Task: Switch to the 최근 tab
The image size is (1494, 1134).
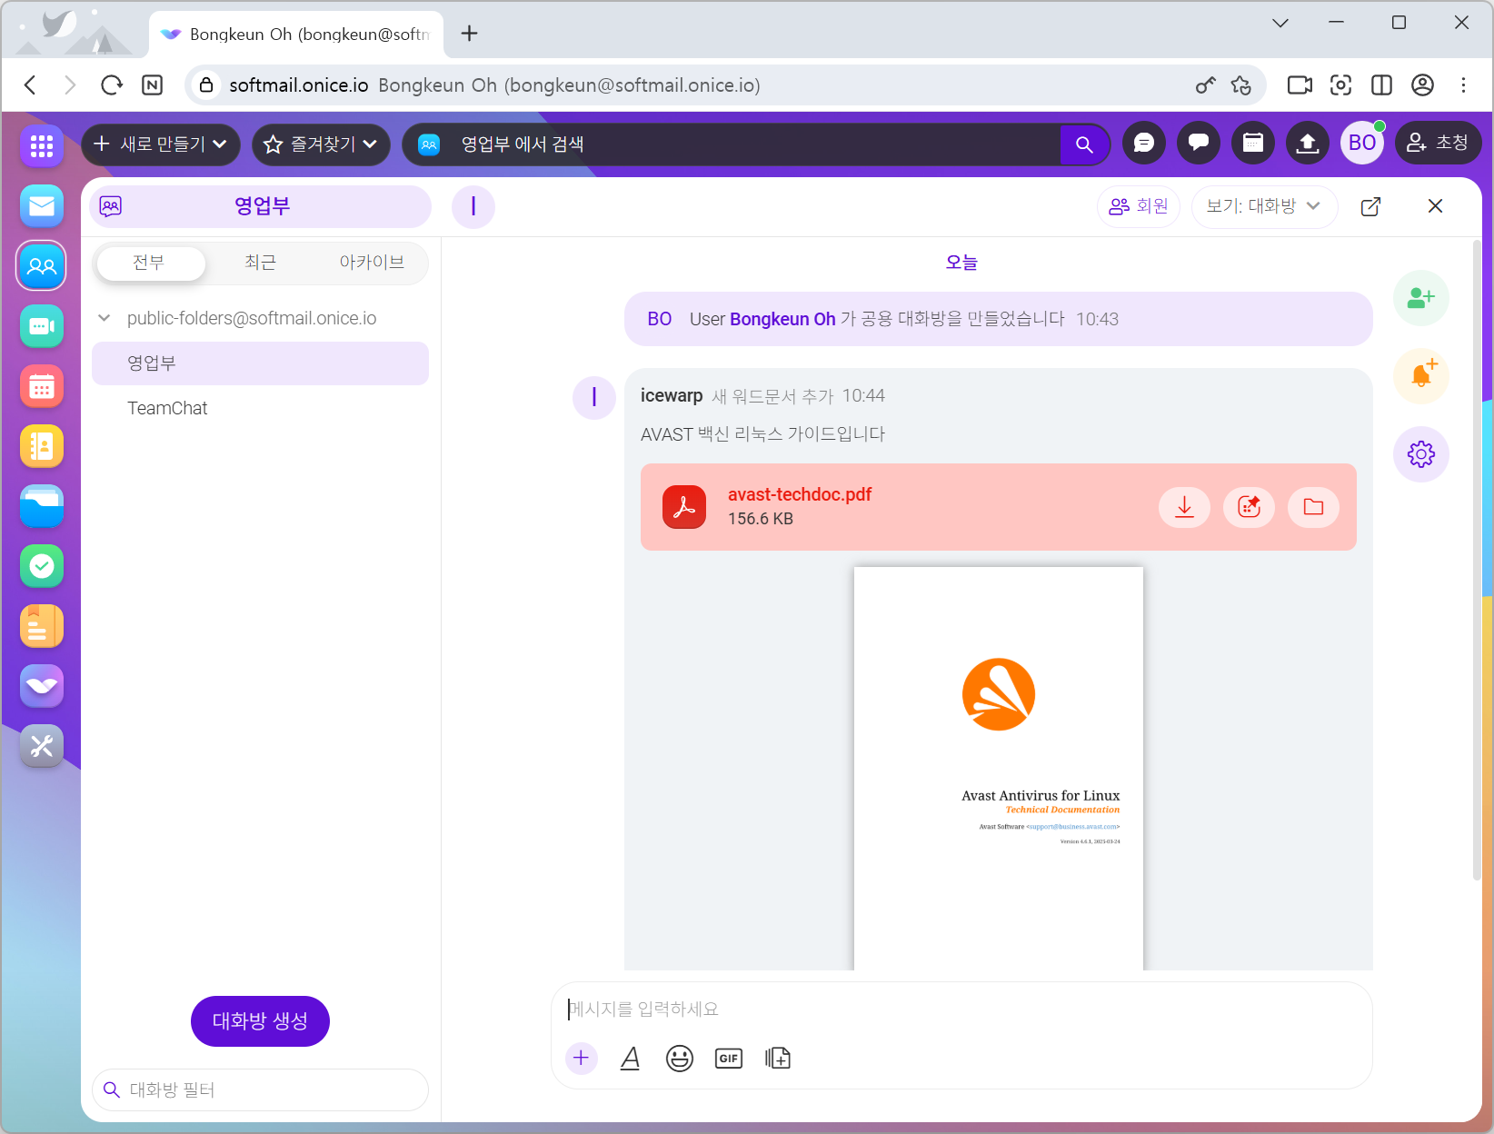Action: point(260,263)
